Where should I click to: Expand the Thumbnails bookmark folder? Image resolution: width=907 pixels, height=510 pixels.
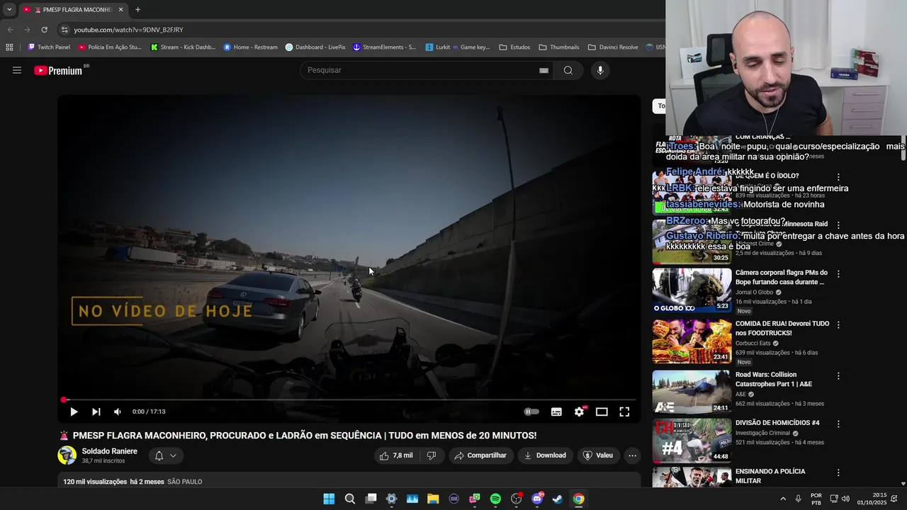[559, 47]
